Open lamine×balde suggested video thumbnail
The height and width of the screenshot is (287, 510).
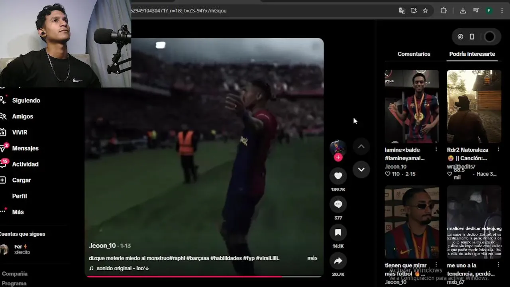click(x=412, y=106)
